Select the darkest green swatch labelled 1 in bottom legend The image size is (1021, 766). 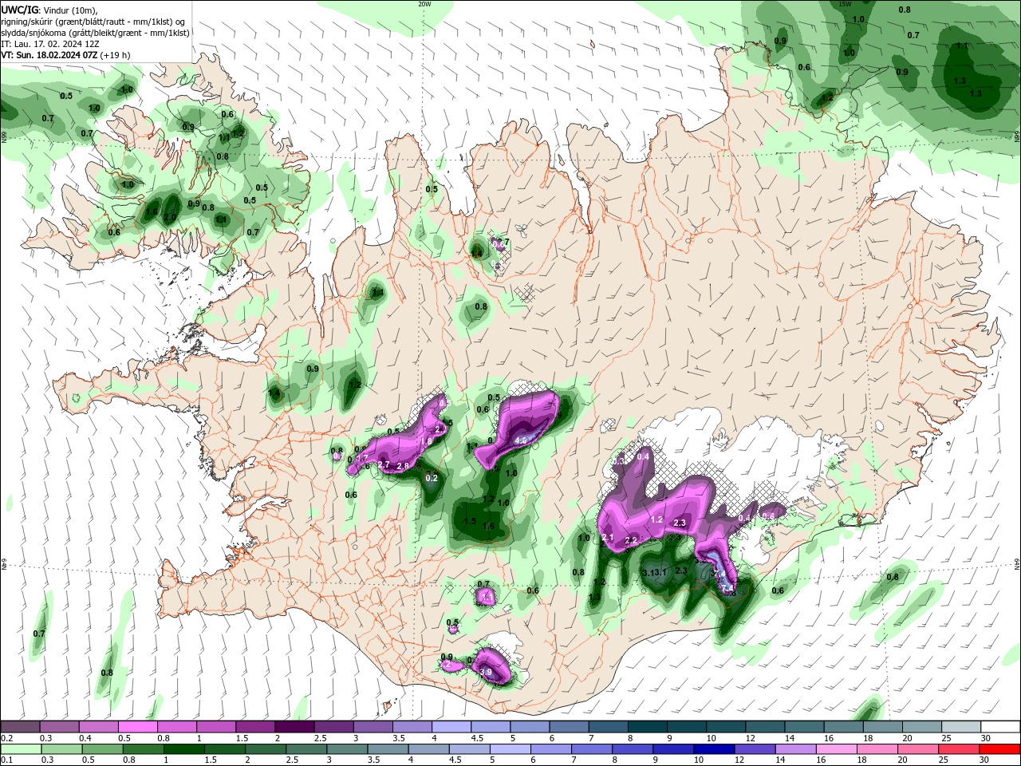tap(183, 749)
